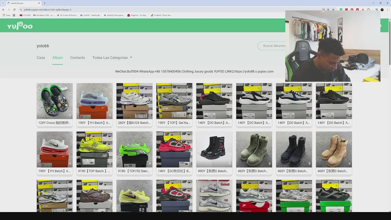Click the WeChat WhatsApp contact description text
Viewport: 391px width, 220px height.
pos(194,71)
